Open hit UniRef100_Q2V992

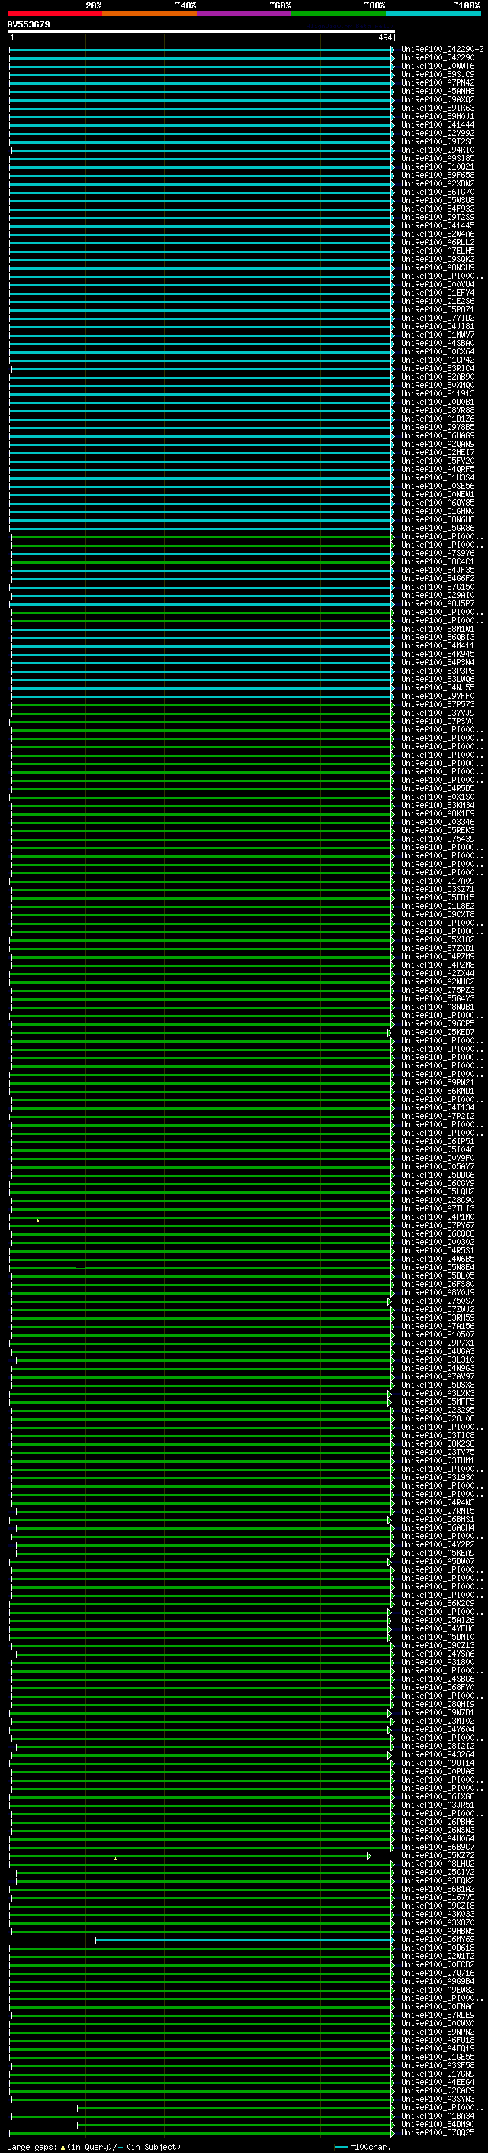point(438,133)
